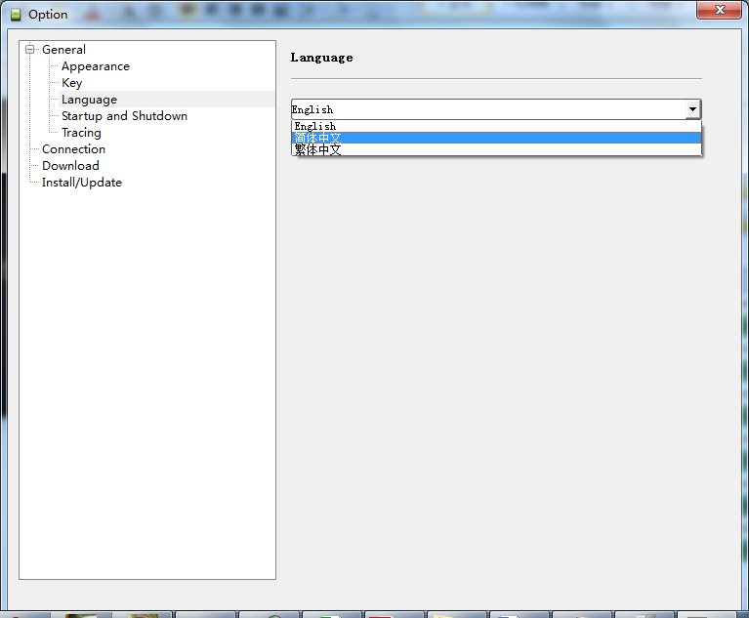Collapse the General tree node
Image resolution: width=749 pixels, height=618 pixels.
(x=30, y=50)
